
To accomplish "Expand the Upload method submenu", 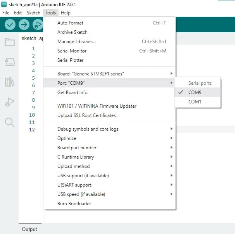I will coord(109,166).
